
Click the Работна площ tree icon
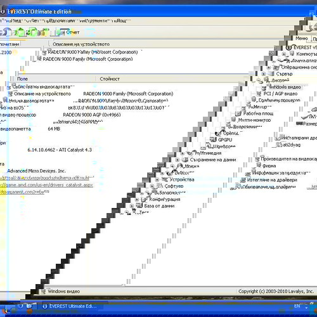238,113
